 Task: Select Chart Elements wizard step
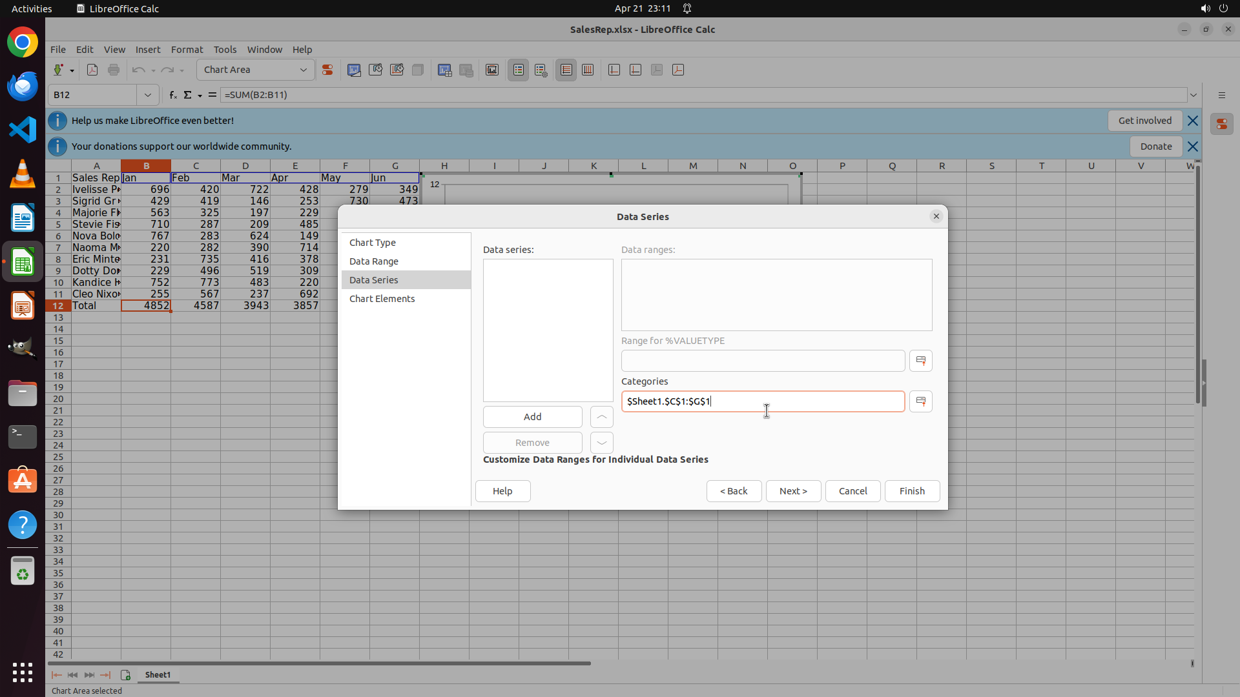[382, 299]
